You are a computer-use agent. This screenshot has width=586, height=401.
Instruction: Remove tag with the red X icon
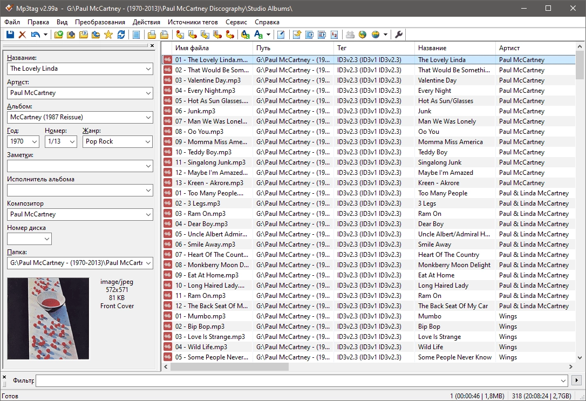point(23,35)
